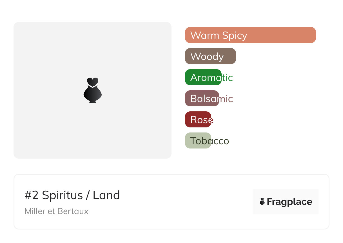Click the green Aromatic accord bar
This screenshot has width=343, height=243.
203,77
